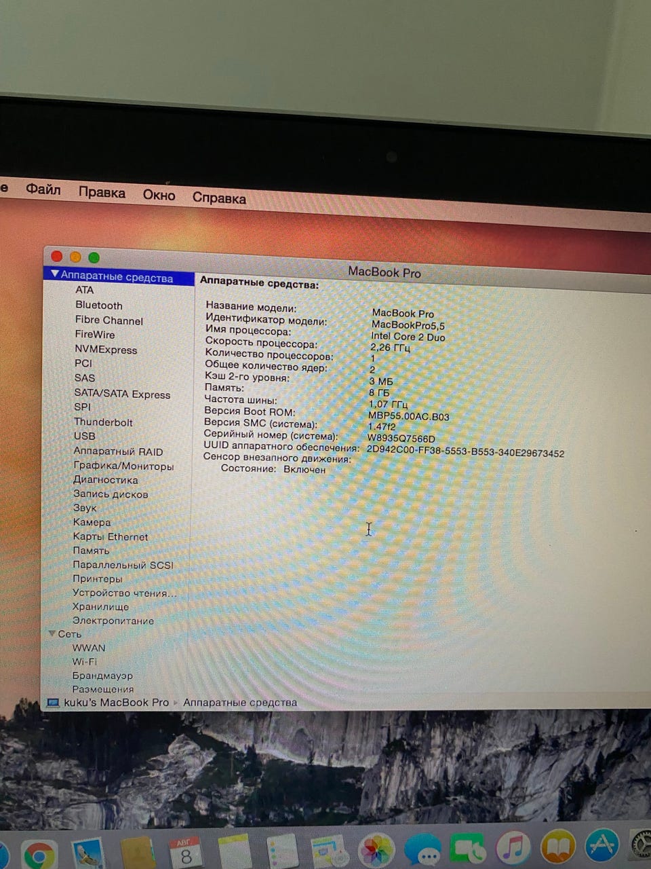Select NVMExpress in the sidebar
The image size is (651, 869).
click(106, 350)
